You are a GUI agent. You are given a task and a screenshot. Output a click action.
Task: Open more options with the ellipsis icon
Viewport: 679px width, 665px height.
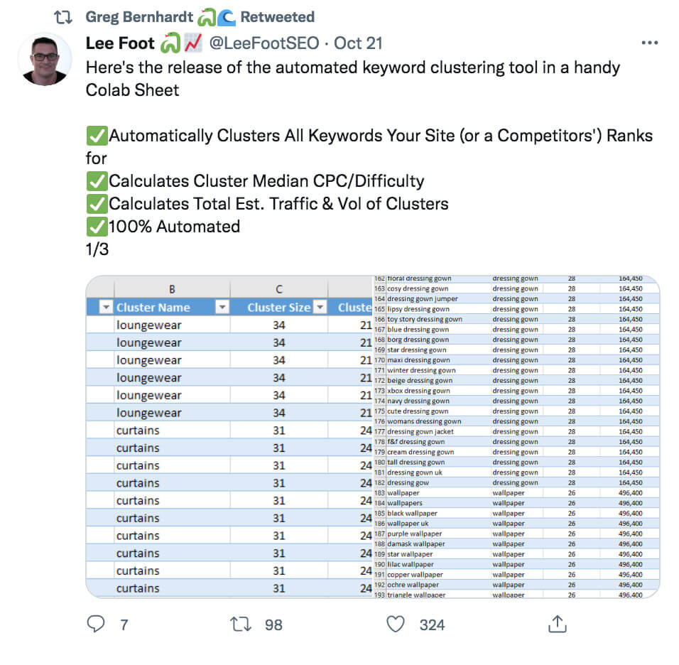click(651, 43)
